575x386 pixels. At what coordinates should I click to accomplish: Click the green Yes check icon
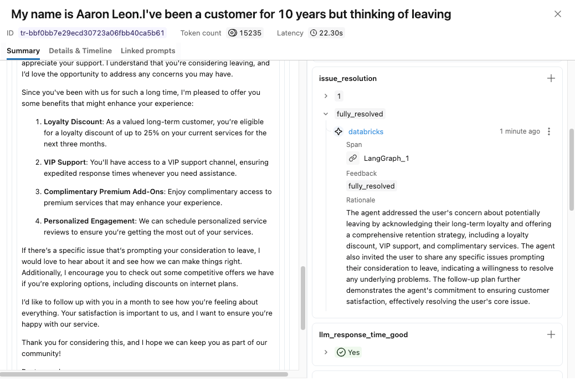pyautogui.click(x=341, y=353)
